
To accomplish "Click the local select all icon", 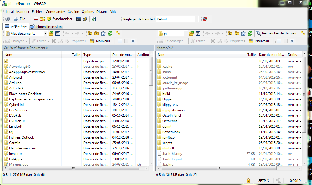I will point(133,41).
